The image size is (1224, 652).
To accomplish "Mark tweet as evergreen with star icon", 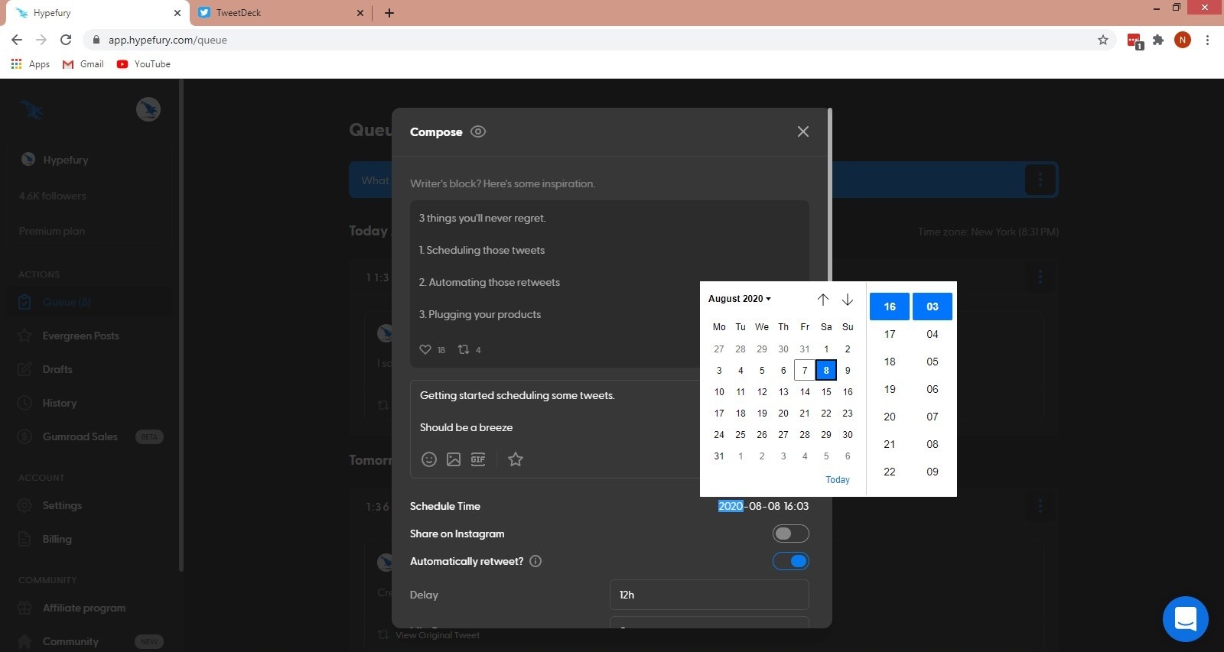I will [516, 459].
